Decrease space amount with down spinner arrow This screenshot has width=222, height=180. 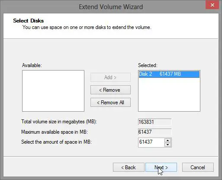(167, 145)
